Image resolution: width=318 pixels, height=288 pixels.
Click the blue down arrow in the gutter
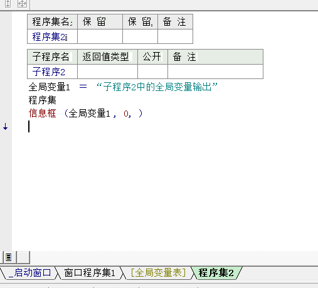[6, 127]
